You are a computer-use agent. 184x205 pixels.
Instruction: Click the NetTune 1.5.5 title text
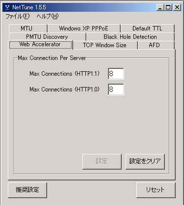[x=29, y=7]
